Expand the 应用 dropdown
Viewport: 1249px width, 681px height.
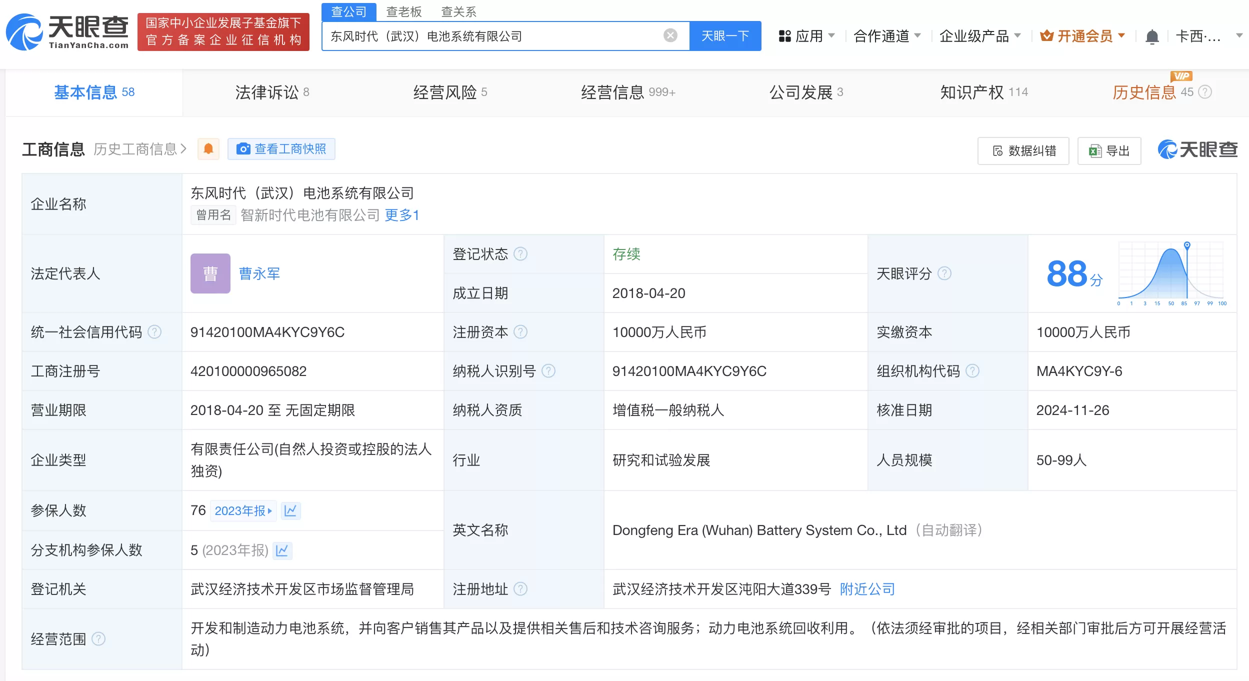[x=831, y=35]
